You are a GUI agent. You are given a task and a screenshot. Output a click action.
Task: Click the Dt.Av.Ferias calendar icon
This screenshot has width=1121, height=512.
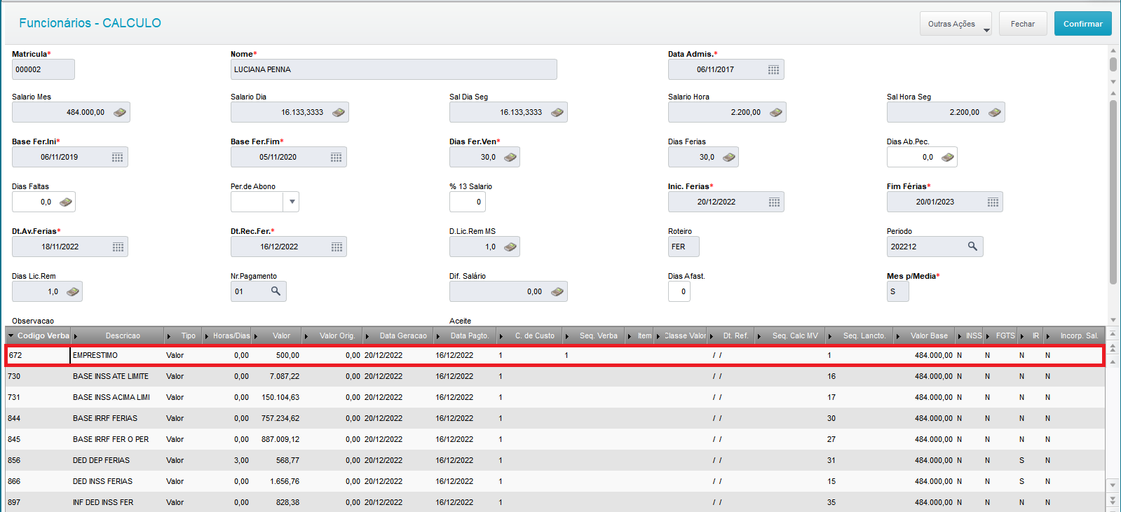118,247
